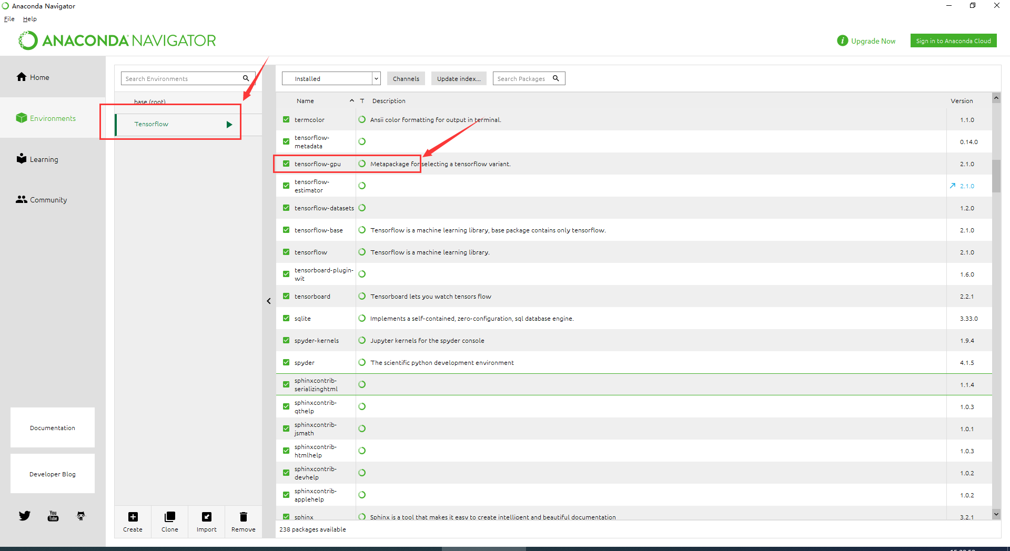The height and width of the screenshot is (551, 1010).
Task: Open Home from the sidebar
Action: pos(53,77)
